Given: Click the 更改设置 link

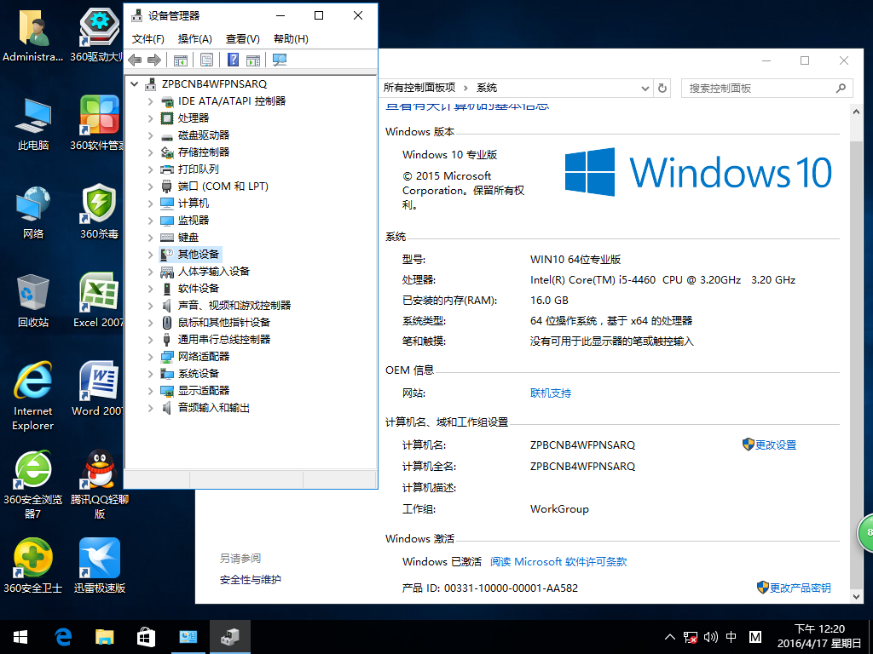Looking at the screenshot, I should (x=775, y=444).
